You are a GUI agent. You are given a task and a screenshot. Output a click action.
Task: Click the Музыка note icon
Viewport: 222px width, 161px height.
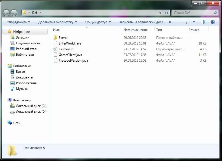(13, 89)
